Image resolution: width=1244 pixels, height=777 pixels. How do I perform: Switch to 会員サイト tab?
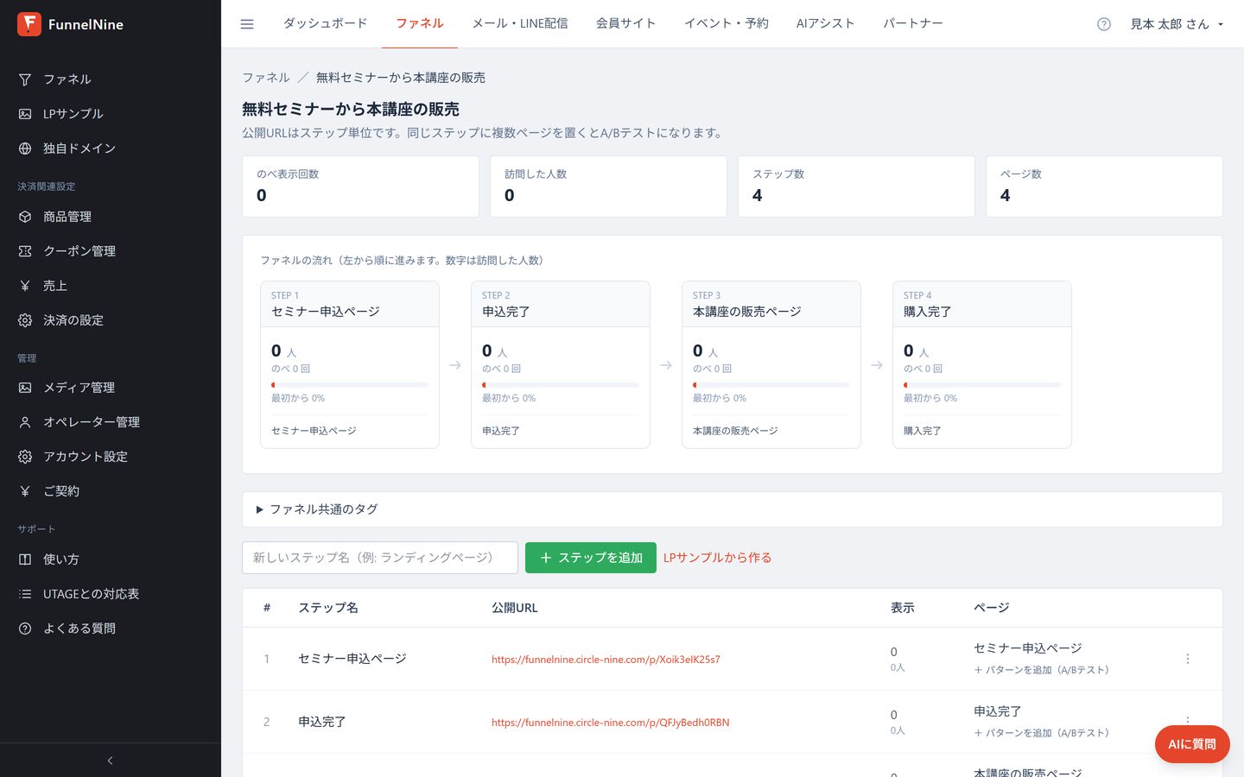tap(626, 23)
